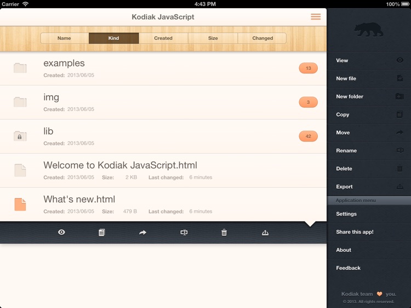Click the export icon beside Export in sidebar

[x=399, y=187]
